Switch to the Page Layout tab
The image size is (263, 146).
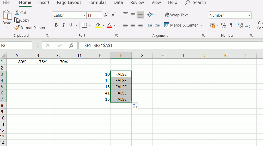point(69,3)
